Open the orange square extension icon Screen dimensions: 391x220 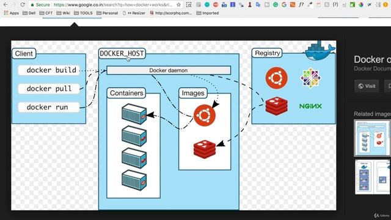[293, 4]
